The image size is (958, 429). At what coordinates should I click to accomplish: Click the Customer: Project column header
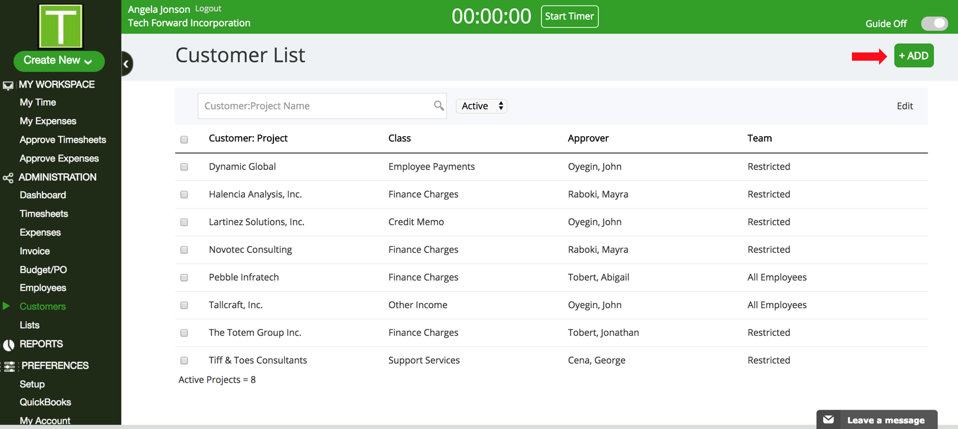point(248,138)
